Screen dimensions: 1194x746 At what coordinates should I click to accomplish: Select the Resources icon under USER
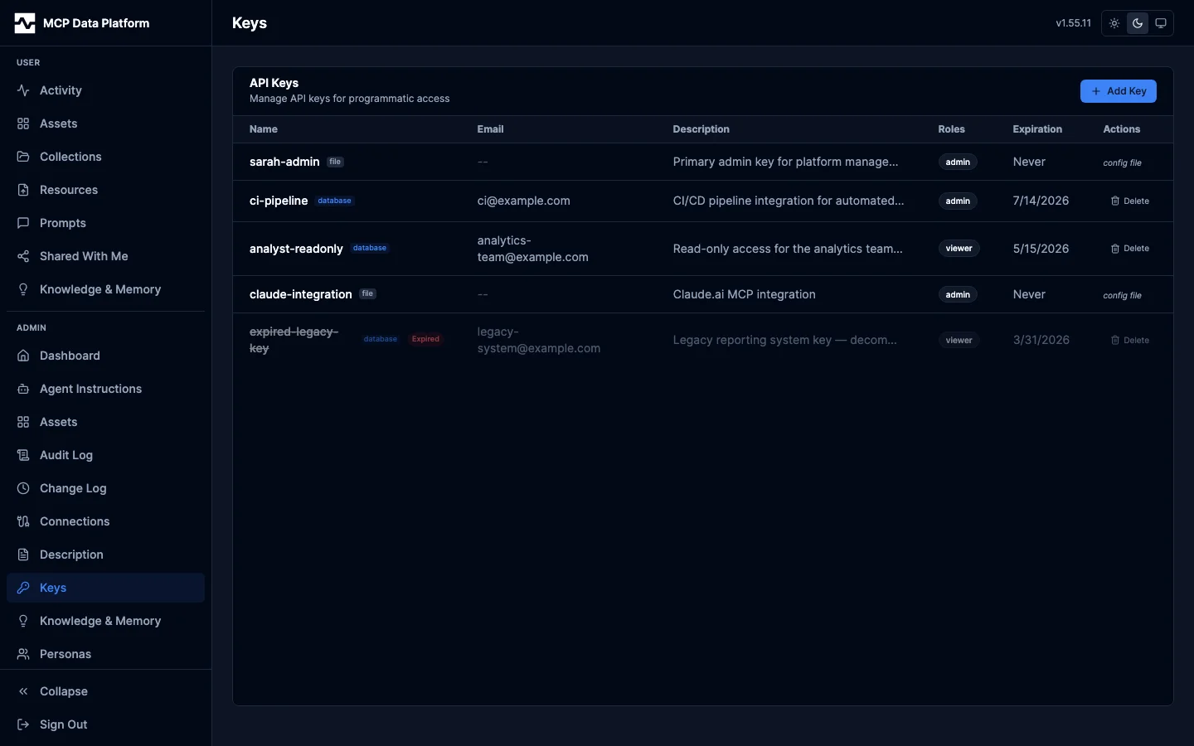click(22, 190)
